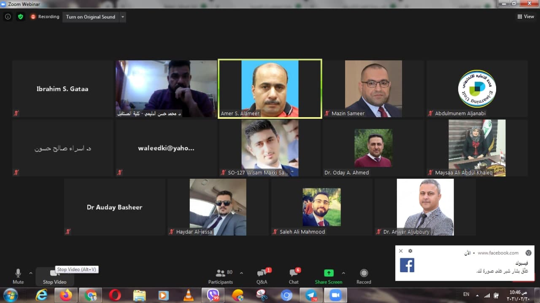
Task: Select Abdulmunem Aljanabi's tile
Action: (x=477, y=89)
